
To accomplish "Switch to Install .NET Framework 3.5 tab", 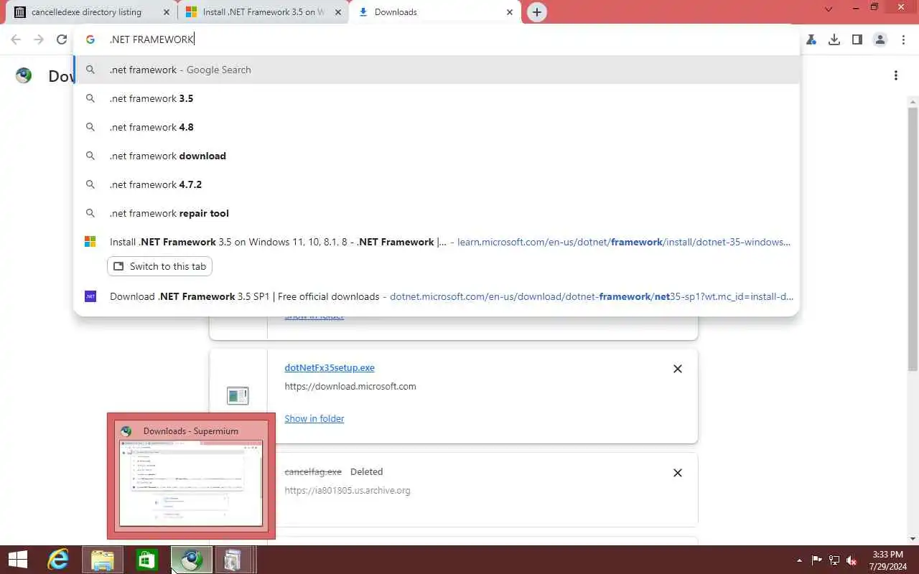I will (263, 12).
